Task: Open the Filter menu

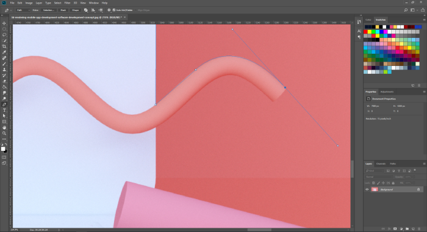Action: 67,3
